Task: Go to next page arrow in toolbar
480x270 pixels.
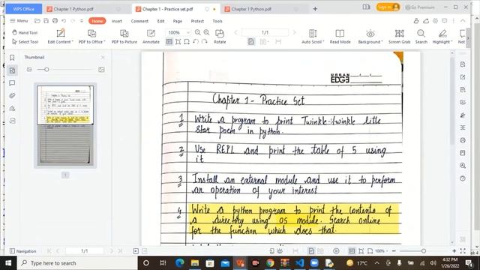Action: 294,32
